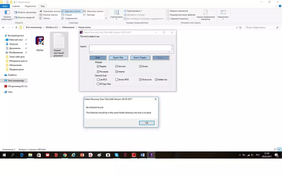The height and width of the screenshot is (177, 282).
Task: Check 90 Days Files option
Action: point(98,84)
